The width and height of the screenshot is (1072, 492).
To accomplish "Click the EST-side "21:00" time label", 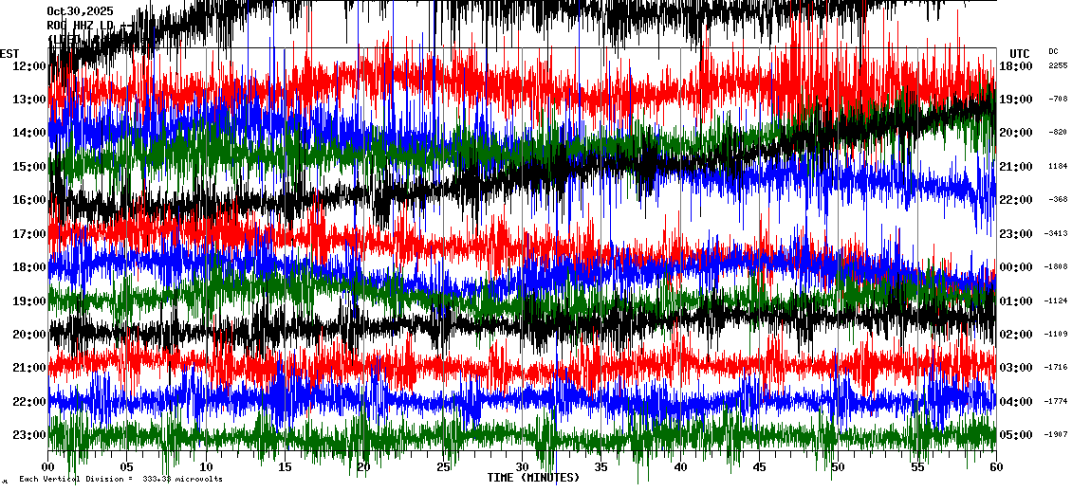I will (28, 368).
